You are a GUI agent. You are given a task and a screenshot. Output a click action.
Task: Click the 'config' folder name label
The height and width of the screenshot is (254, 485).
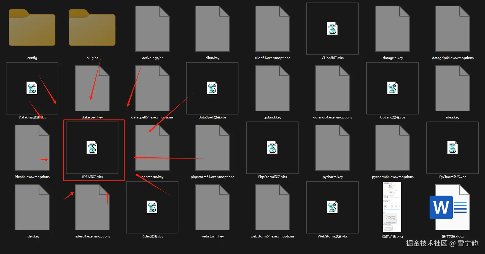[32, 58]
